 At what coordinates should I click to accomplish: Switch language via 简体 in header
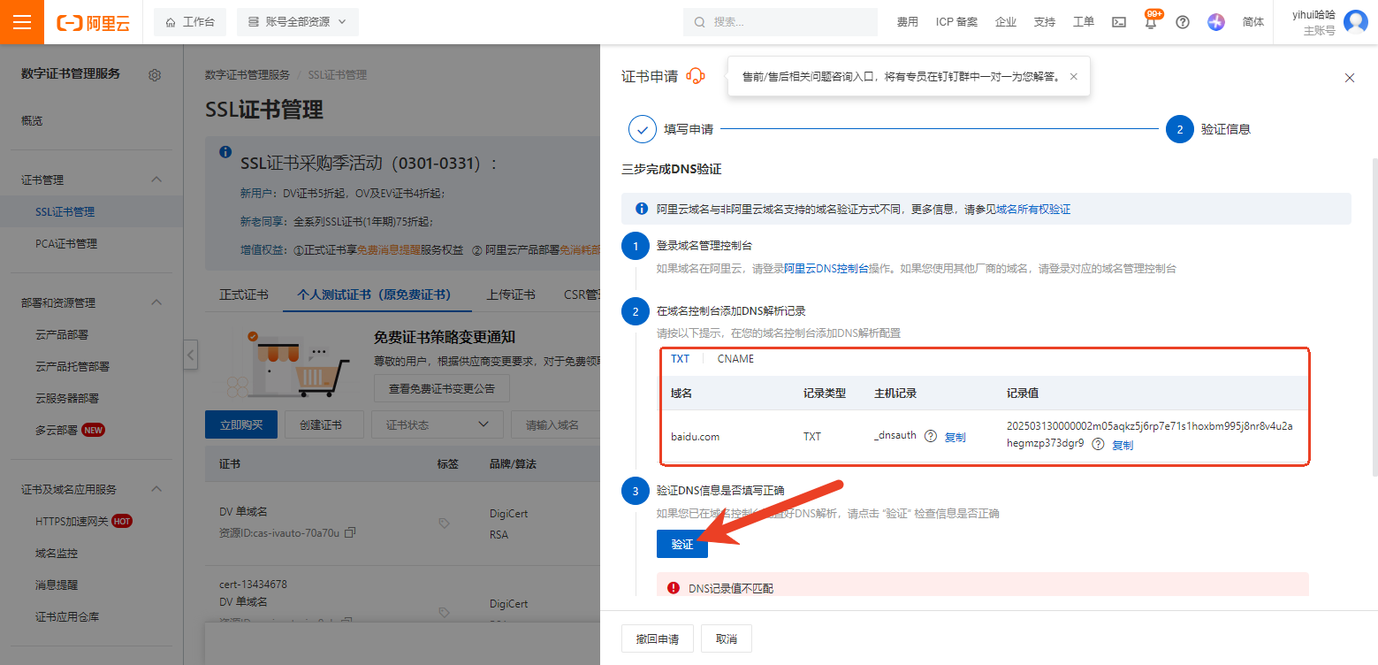click(1253, 22)
